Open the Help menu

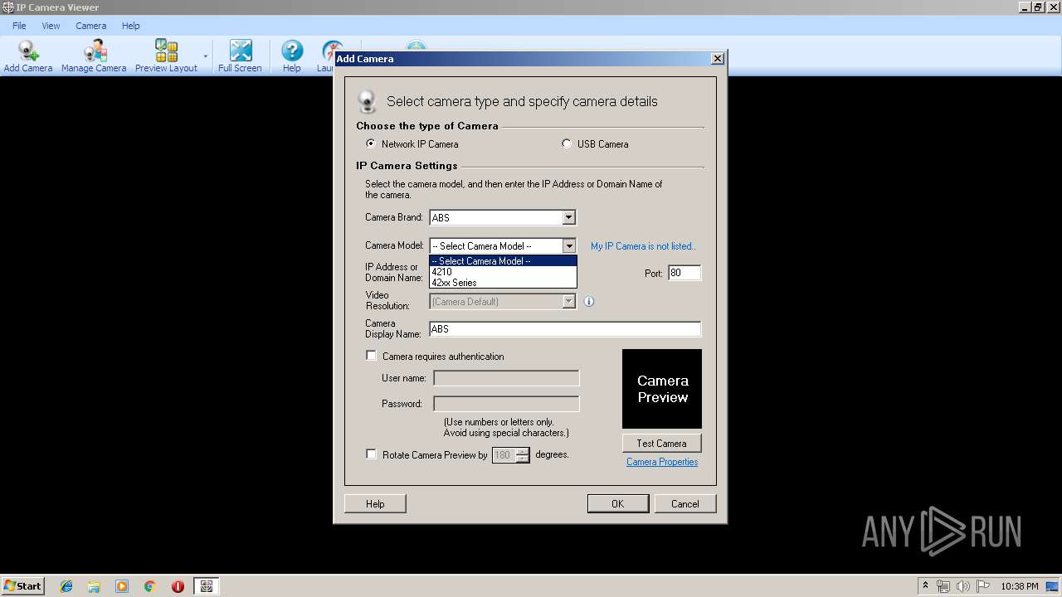pos(131,26)
